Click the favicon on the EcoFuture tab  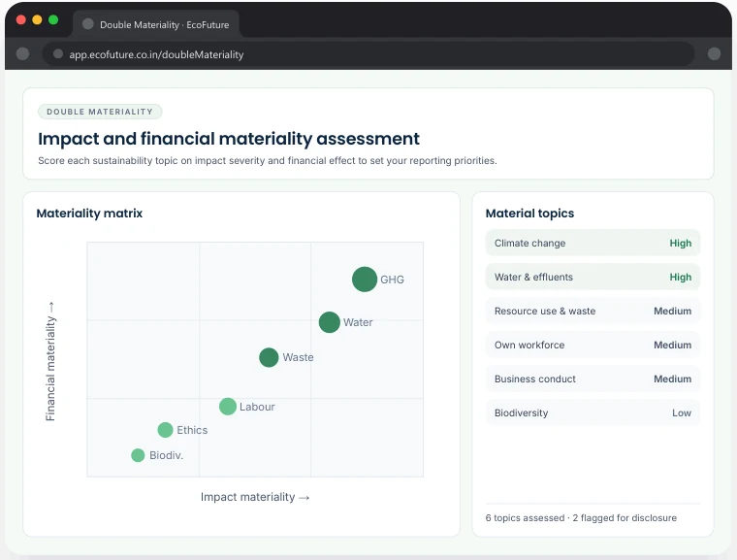tap(87, 24)
